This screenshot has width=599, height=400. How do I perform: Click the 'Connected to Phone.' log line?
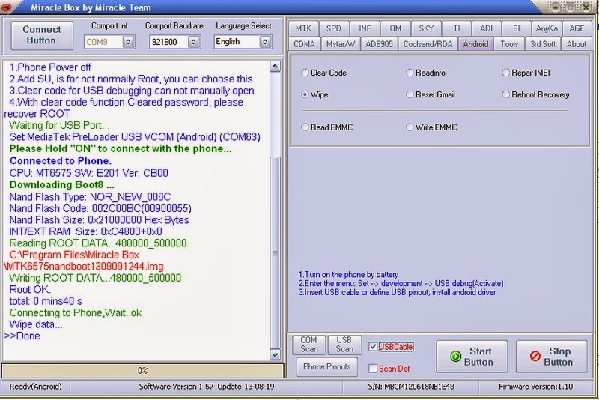click(61, 161)
